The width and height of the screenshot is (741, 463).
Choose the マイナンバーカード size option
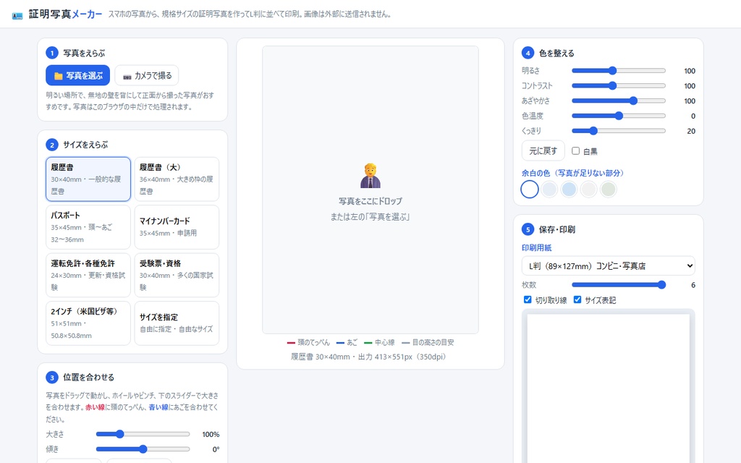pos(177,227)
